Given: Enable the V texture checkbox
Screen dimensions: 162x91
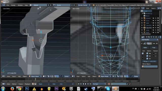Looking at the screenshot, I should [153, 56].
